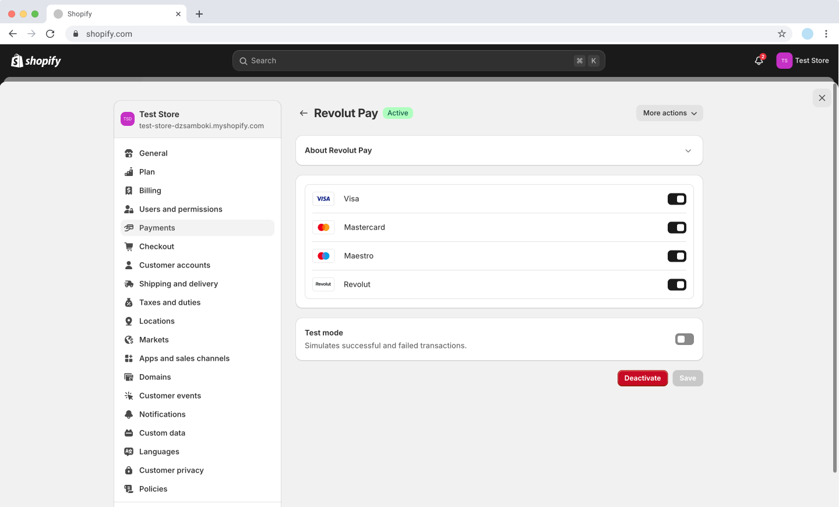
Task: Click the Checkout cart icon
Action: coord(129,247)
